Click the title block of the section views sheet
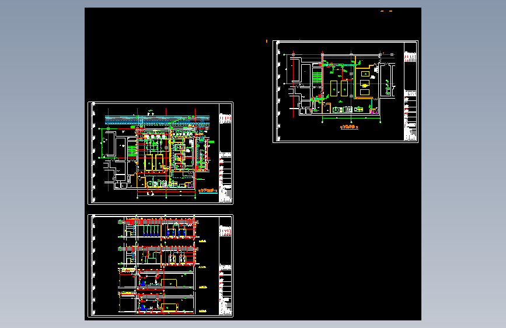The image size is (506, 328). [x=226, y=266]
